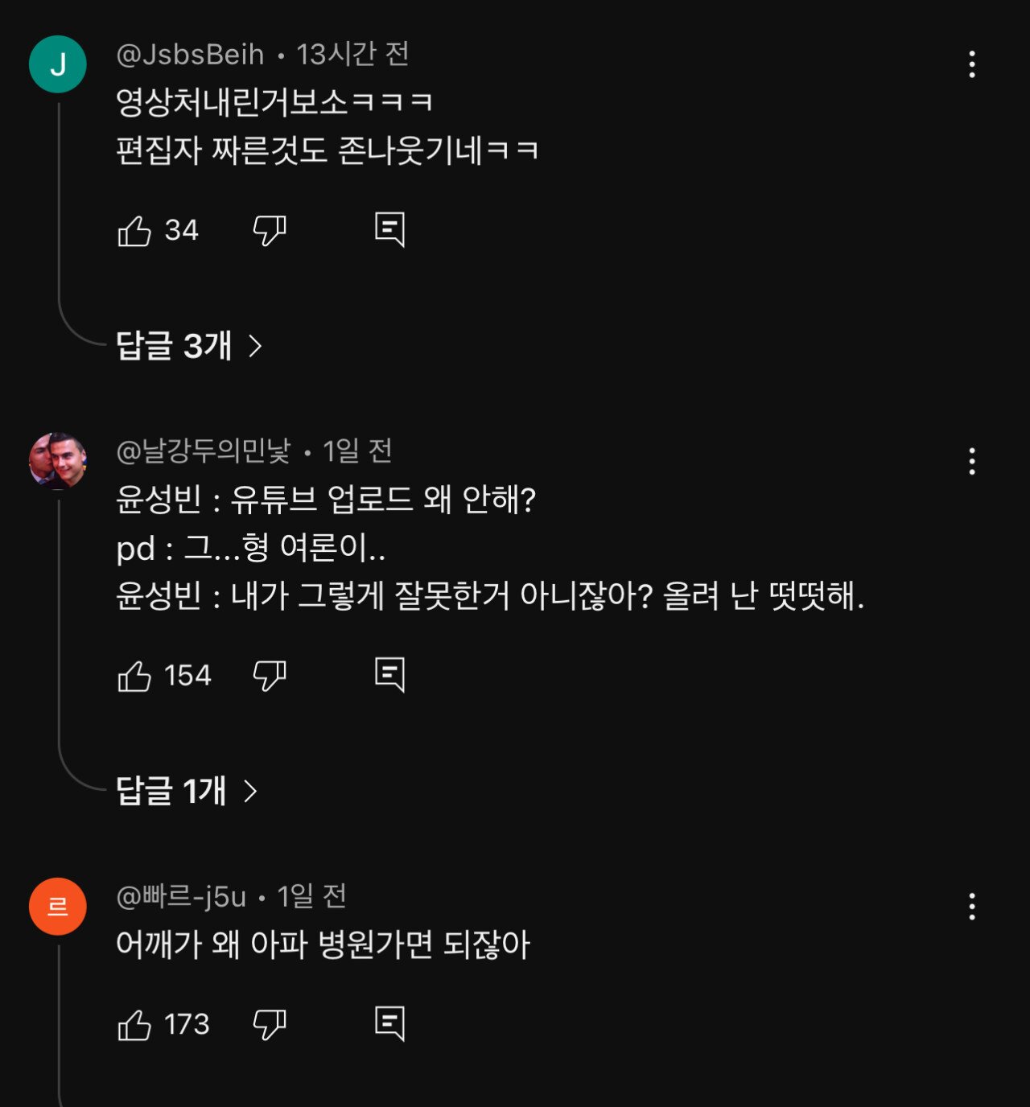1030x1107 pixels.
Task: Open more options for @날강두의민낯 comment
Action: [972, 462]
